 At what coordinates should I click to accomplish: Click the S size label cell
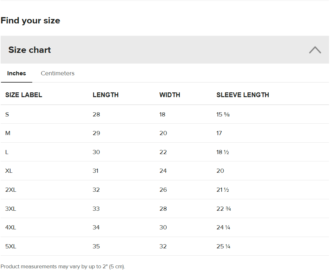7,115
